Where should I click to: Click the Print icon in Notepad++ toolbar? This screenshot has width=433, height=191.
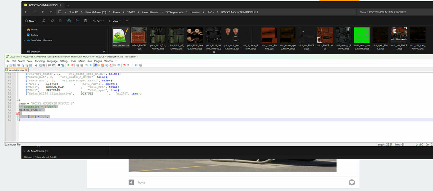point(31,65)
